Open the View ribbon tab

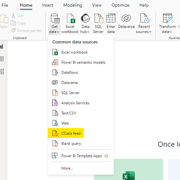click(97, 5)
